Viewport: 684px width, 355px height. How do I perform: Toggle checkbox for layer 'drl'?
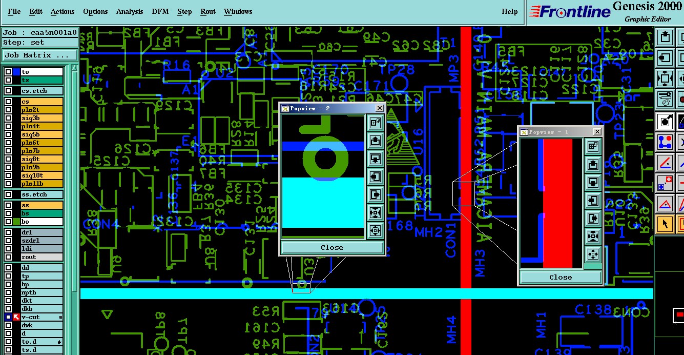point(8,232)
